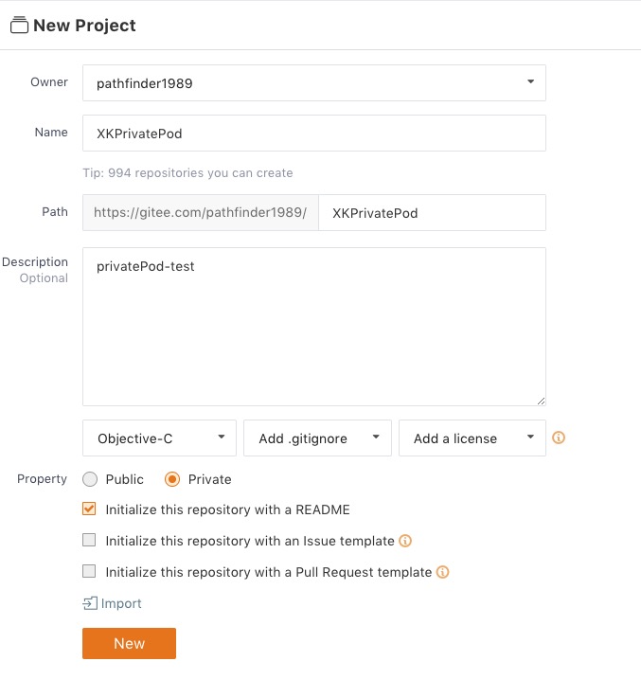Click the Path input field
The width and height of the screenshot is (641, 679).
click(x=432, y=213)
